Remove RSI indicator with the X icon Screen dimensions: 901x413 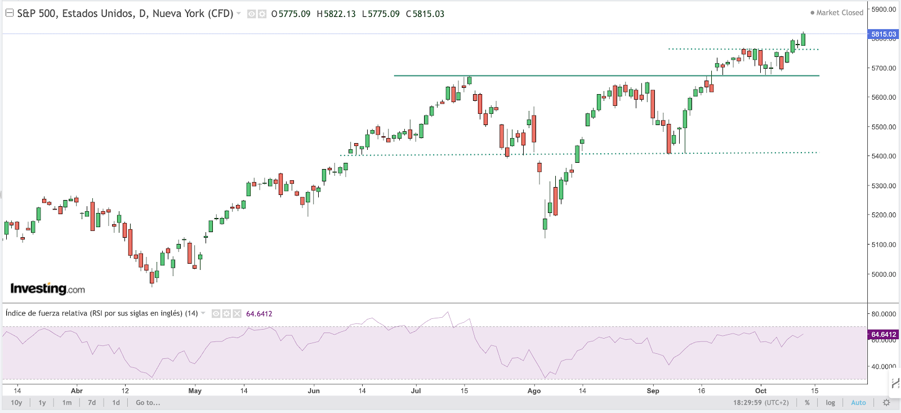pyautogui.click(x=237, y=314)
